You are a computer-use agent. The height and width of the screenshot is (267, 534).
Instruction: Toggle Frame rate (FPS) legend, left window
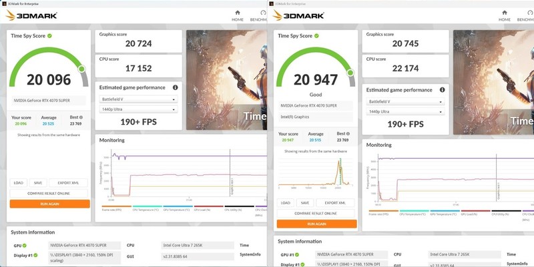click(x=116, y=208)
